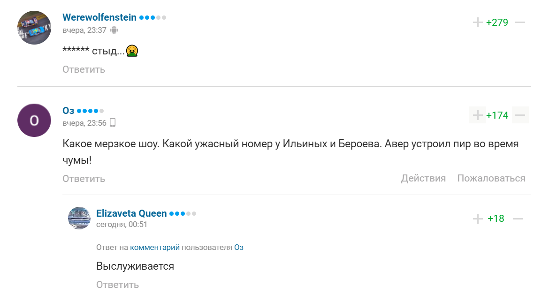Click the Android icon near Werewolfenstein's timestamp

114,30
